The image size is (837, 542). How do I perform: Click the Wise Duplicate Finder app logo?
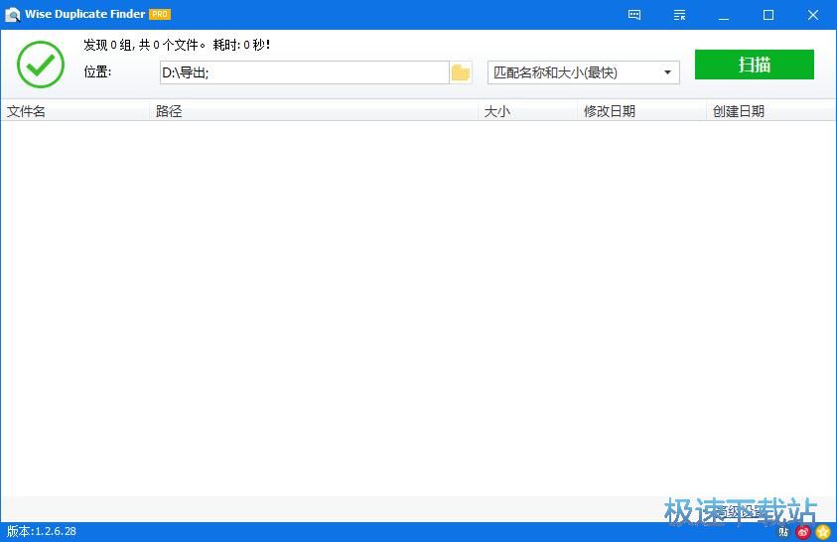[x=12, y=15]
